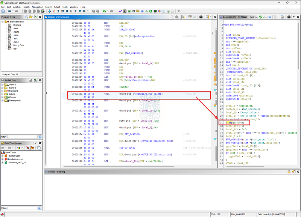Click the green play script icon
The width and height of the screenshot is (301, 217).
pyautogui.click(x=151, y=11)
